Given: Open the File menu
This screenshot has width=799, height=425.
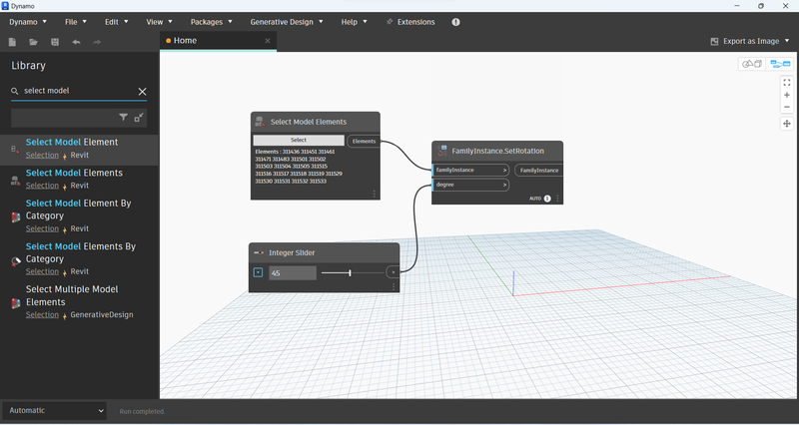Looking at the screenshot, I should [x=76, y=22].
